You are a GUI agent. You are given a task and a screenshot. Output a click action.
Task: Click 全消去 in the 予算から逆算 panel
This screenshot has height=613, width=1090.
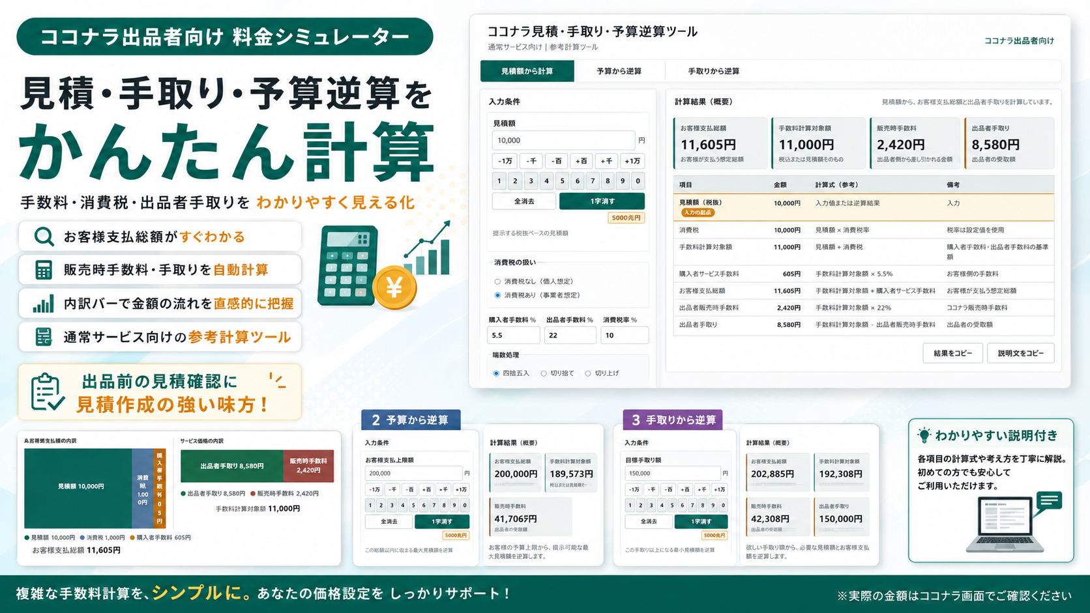pyautogui.click(x=389, y=521)
